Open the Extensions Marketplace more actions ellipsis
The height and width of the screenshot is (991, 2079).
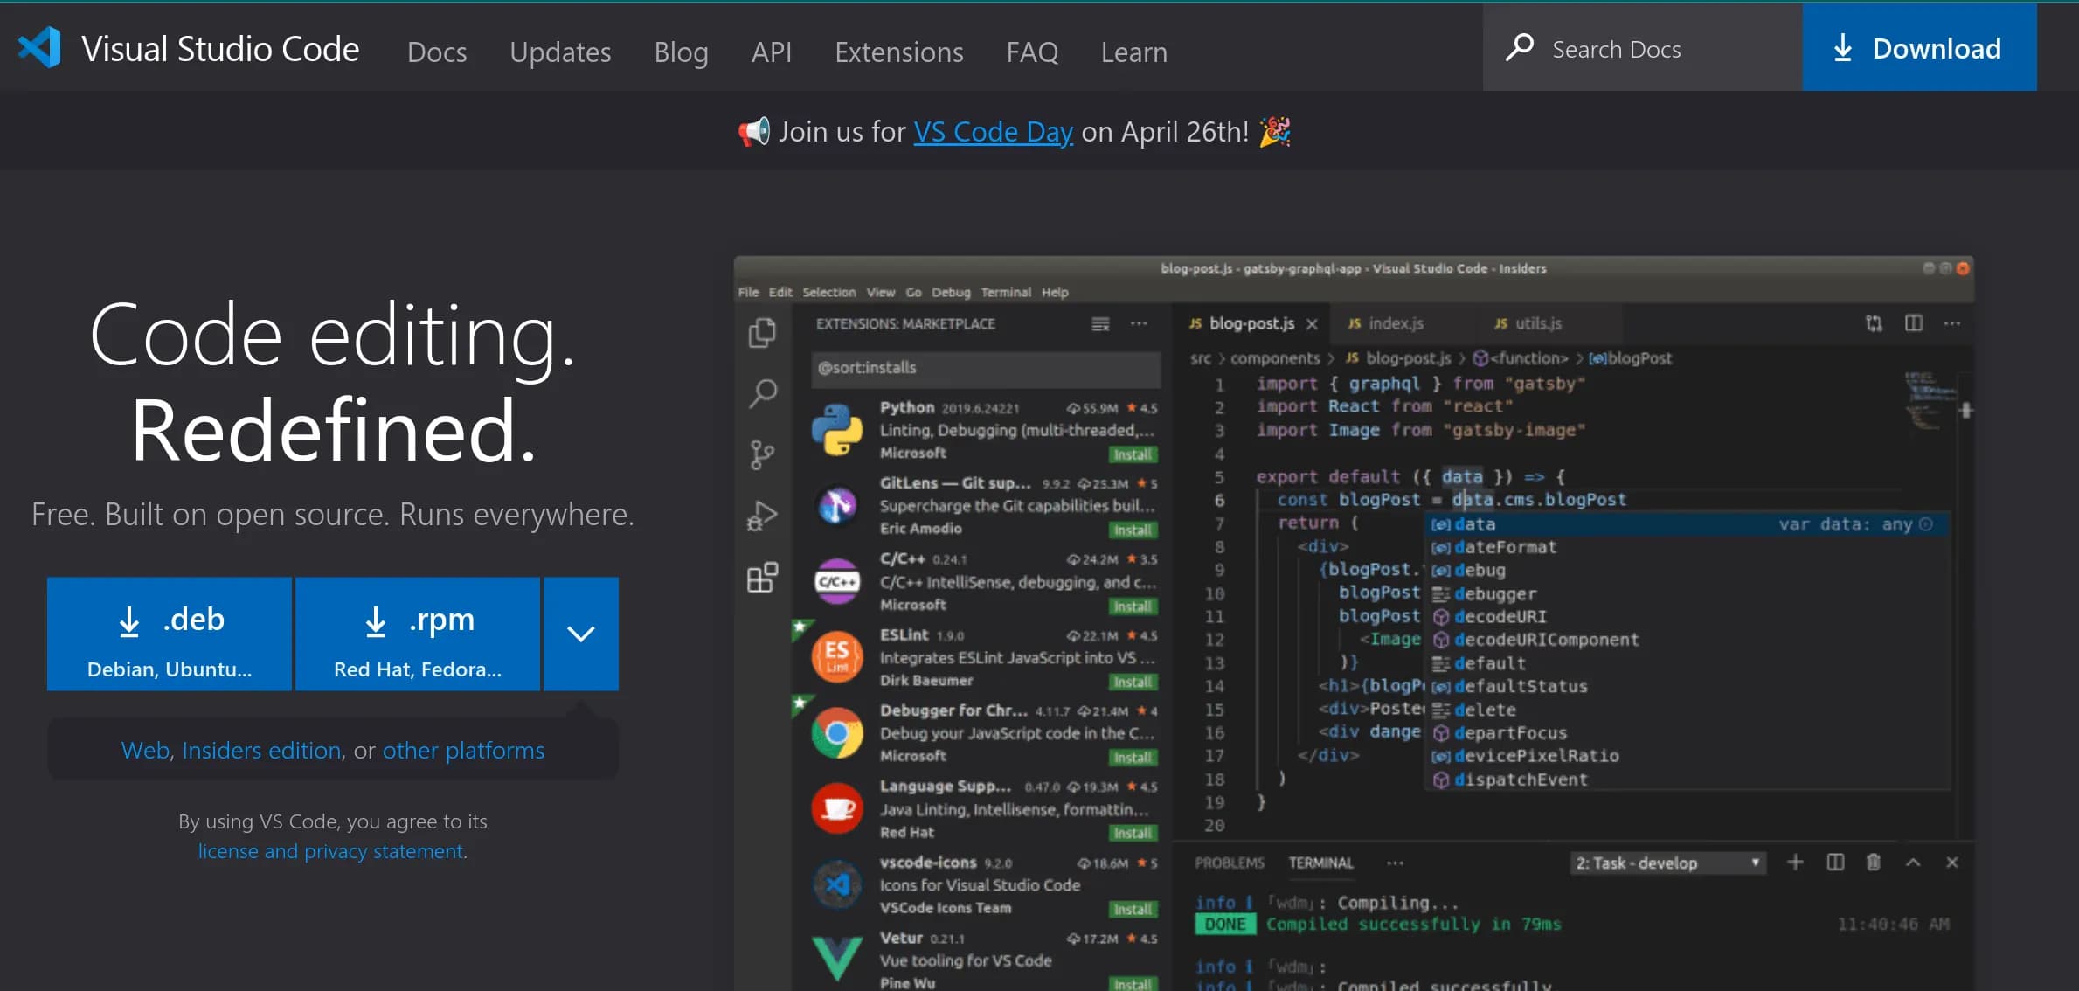point(1139,323)
